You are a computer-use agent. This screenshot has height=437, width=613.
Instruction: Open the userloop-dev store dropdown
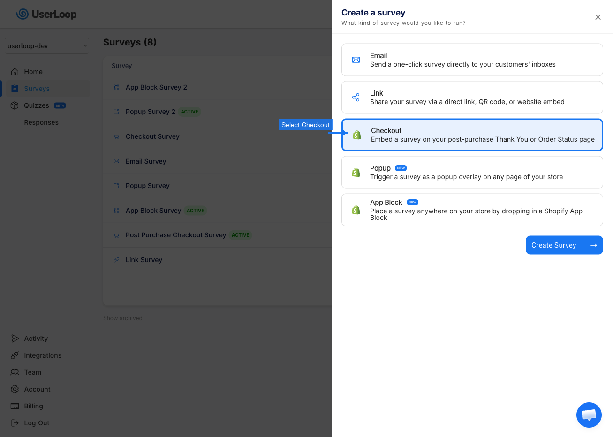pos(46,45)
